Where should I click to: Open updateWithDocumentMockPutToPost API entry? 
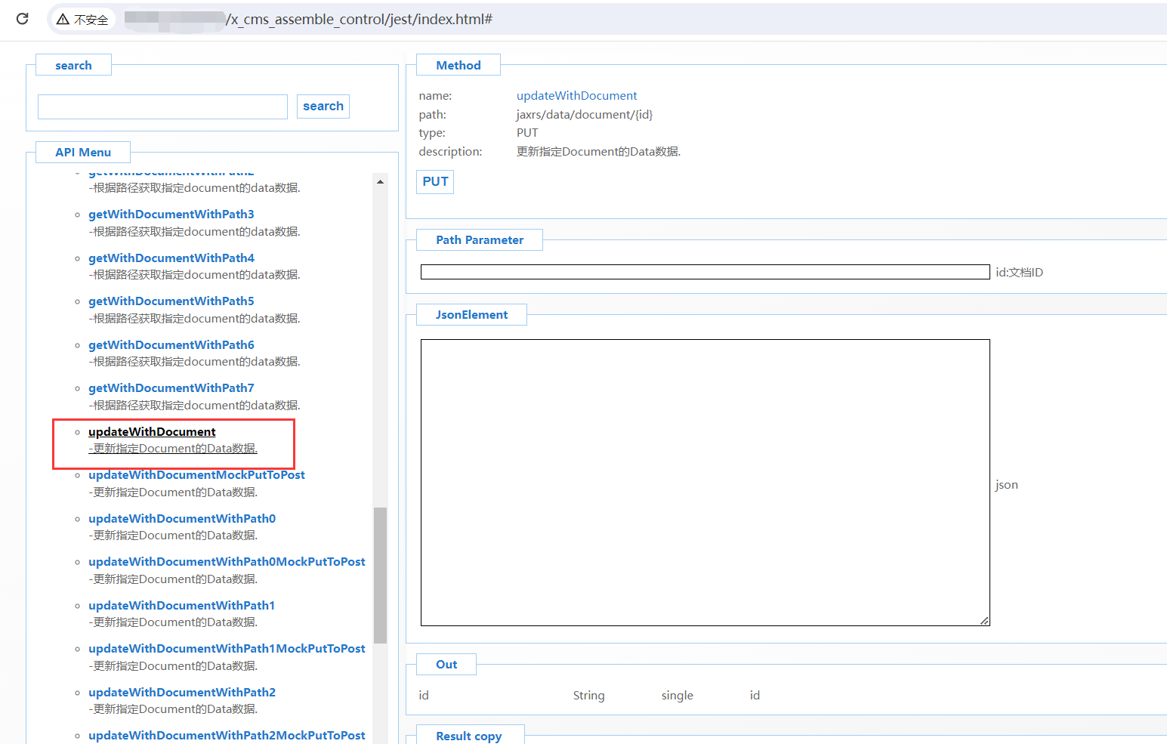(196, 475)
